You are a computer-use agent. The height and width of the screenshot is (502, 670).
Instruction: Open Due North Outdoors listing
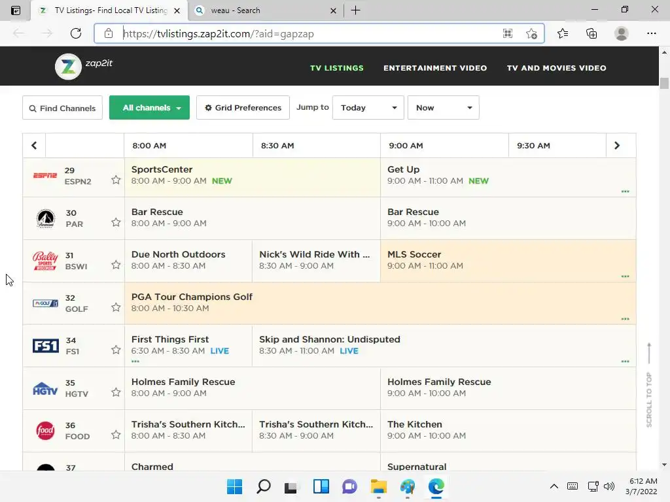point(188,260)
